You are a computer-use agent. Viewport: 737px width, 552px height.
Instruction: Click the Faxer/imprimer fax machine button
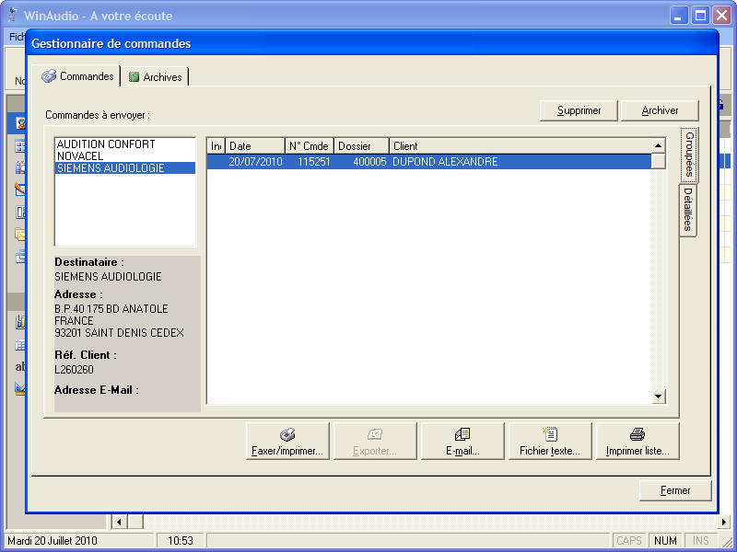coord(287,442)
